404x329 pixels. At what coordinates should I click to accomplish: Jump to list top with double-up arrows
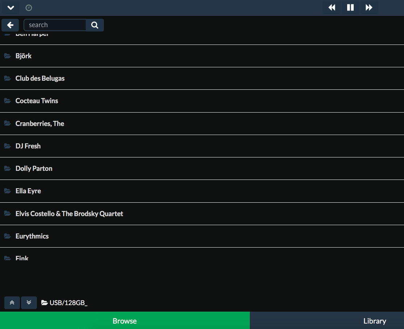click(12, 303)
